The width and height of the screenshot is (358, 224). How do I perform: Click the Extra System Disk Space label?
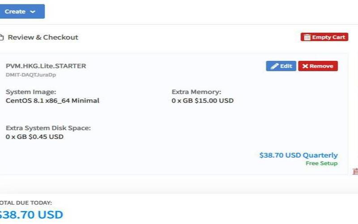48,128
